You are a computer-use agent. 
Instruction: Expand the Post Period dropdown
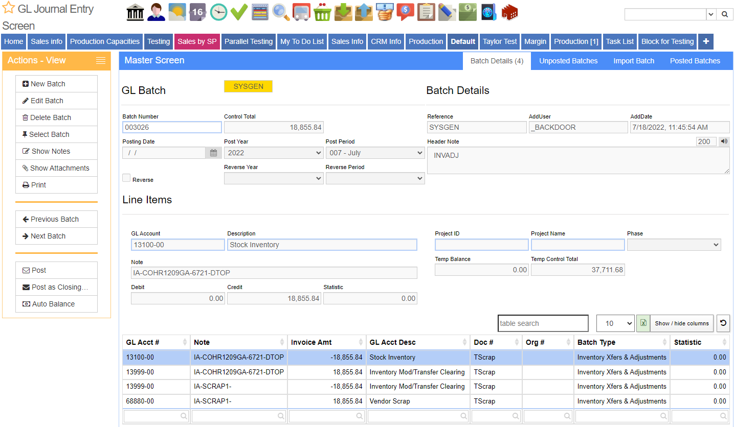pos(375,153)
